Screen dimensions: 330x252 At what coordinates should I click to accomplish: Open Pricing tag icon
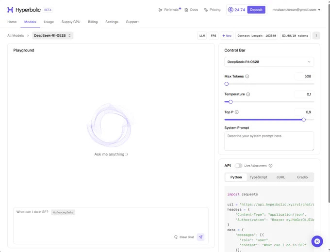[x=206, y=10]
